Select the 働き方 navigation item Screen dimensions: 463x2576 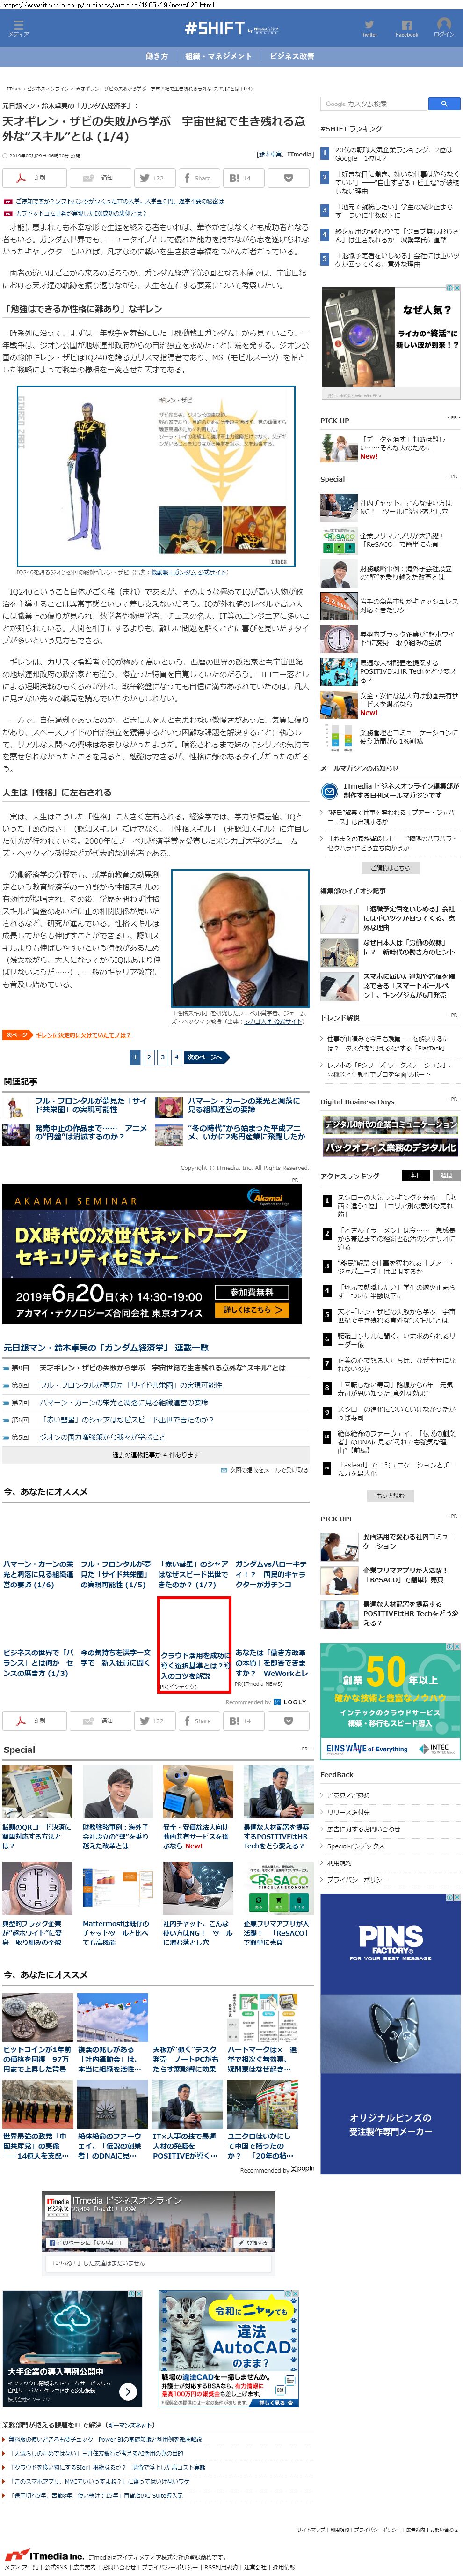[x=157, y=56]
